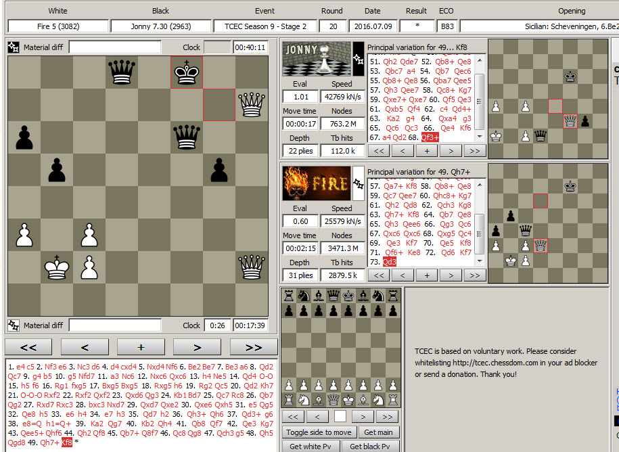Click the white-side icon beside the Fire logo
The image size is (619, 452).
point(359,183)
